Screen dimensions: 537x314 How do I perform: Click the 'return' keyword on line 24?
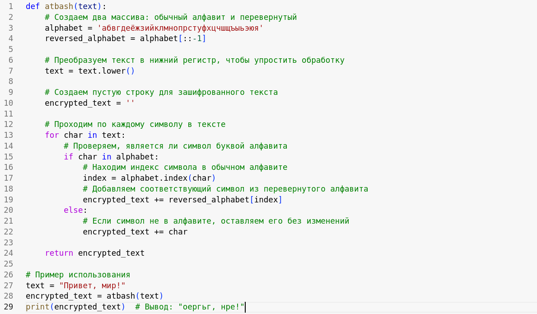click(59, 253)
